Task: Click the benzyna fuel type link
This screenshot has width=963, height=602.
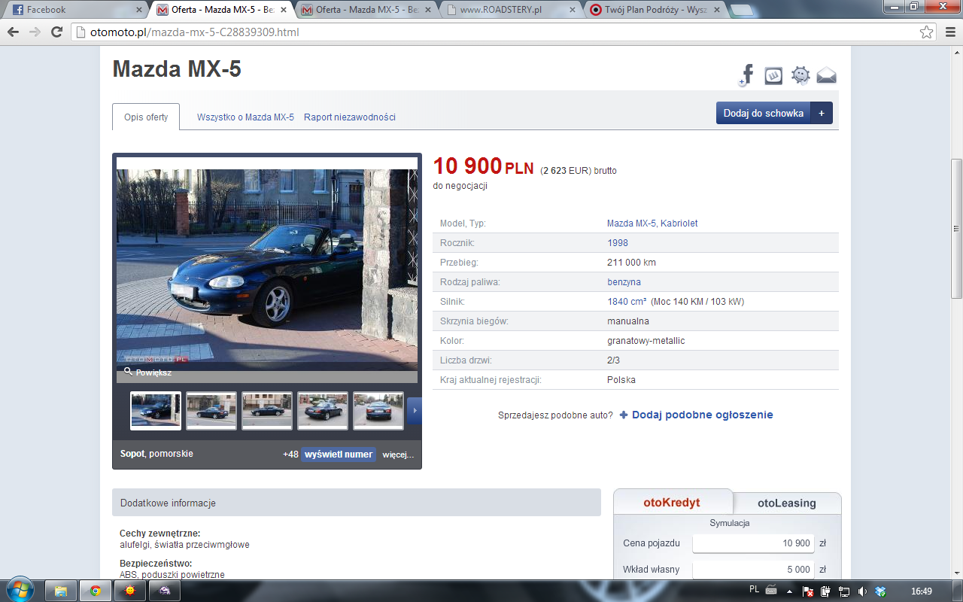Action: pos(624,282)
